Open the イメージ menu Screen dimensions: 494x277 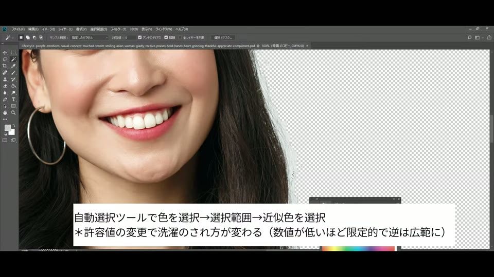pyautogui.click(x=48, y=29)
